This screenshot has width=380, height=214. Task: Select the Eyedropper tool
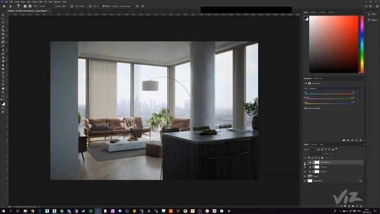click(3, 38)
